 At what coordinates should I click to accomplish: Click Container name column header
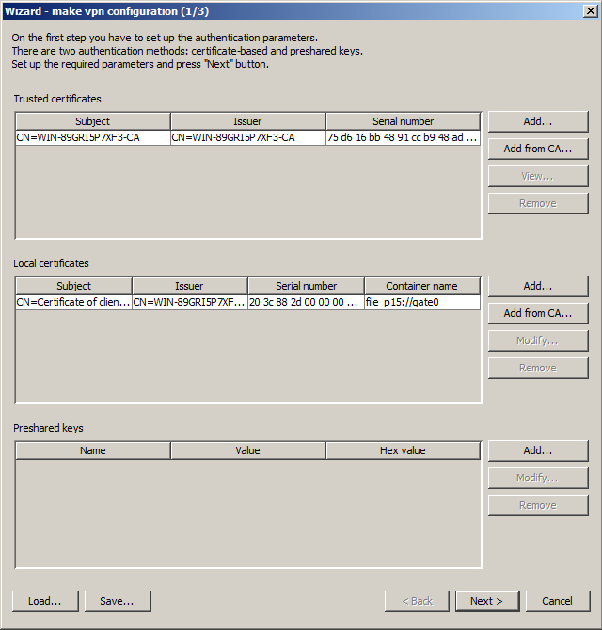[422, 286]
